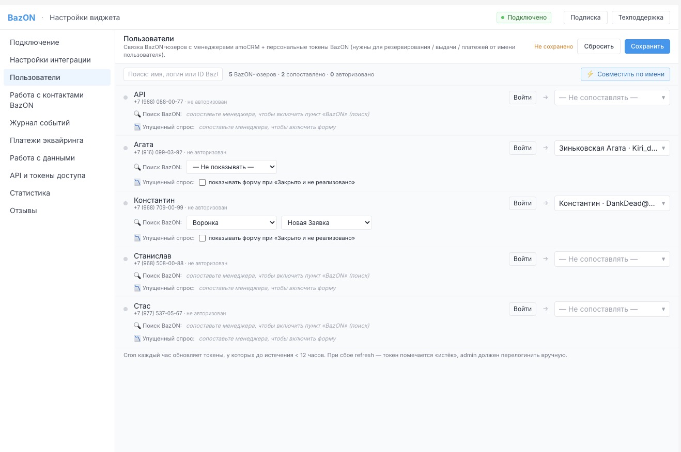This screenshot has width=681, height=452.
Task: Click the 'Не сохранено' status text
Action: [x=554, y=46]
